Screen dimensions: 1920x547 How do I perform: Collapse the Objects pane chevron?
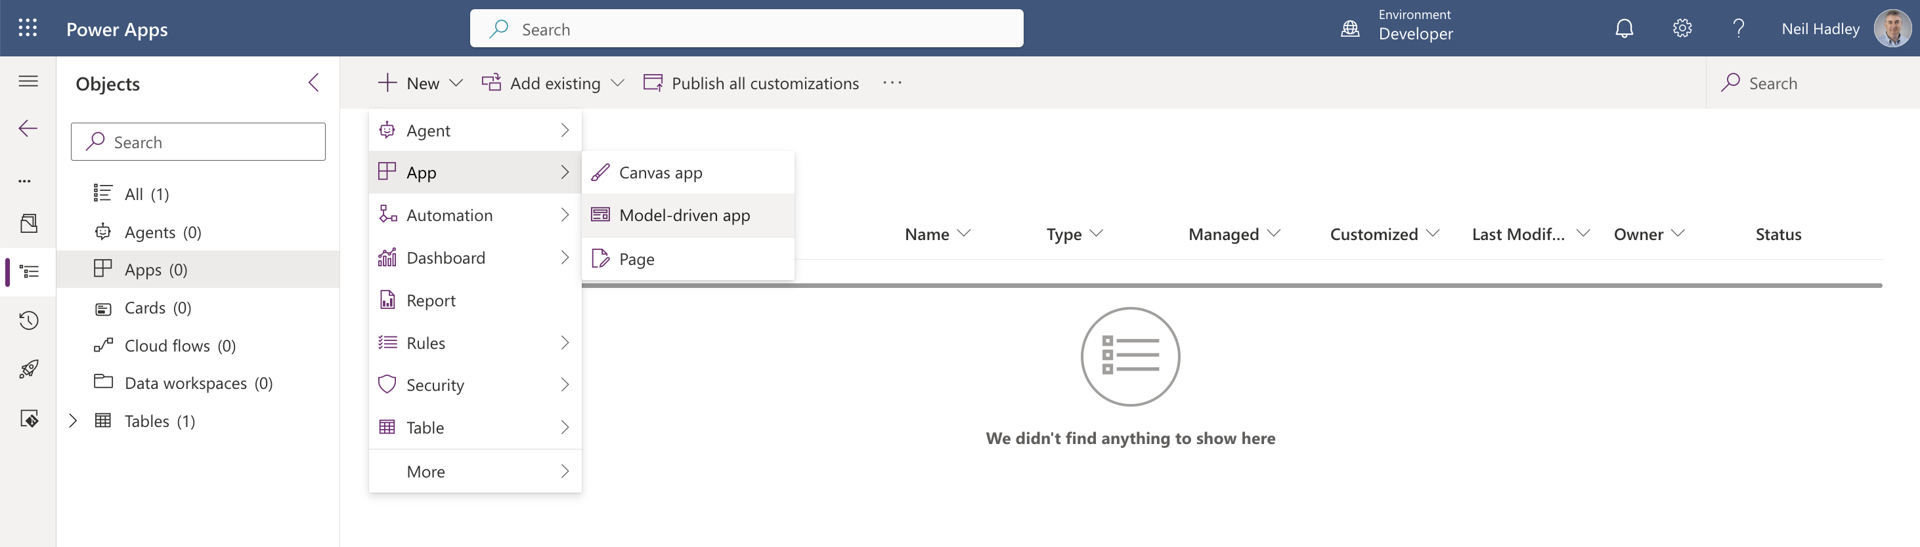click(x=314, y=83)
